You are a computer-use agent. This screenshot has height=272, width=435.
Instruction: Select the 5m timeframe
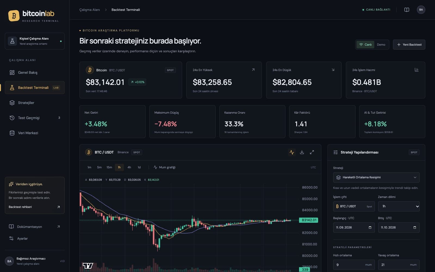[99, 168]
